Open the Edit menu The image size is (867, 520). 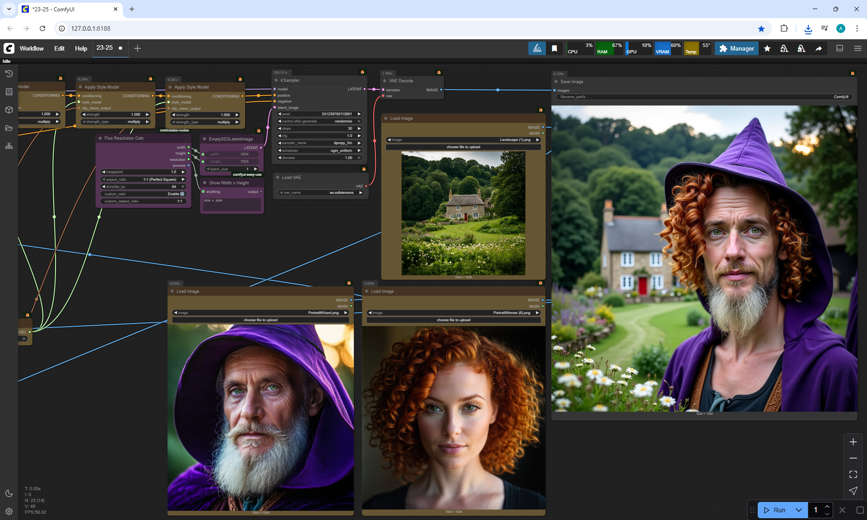[x=59, y=48]
